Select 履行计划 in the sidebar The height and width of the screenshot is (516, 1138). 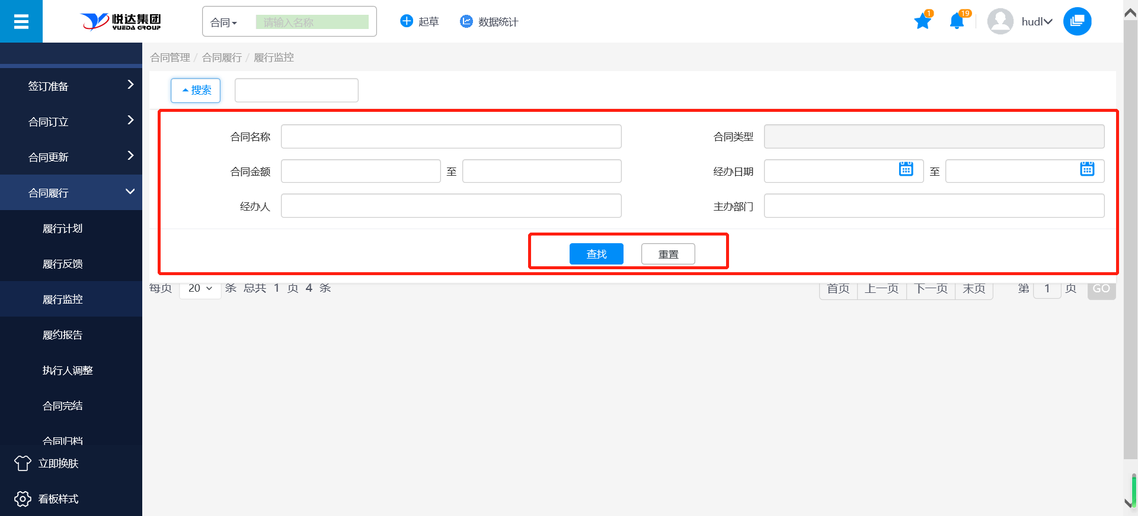pyautogui.click(x=62, y=228)
